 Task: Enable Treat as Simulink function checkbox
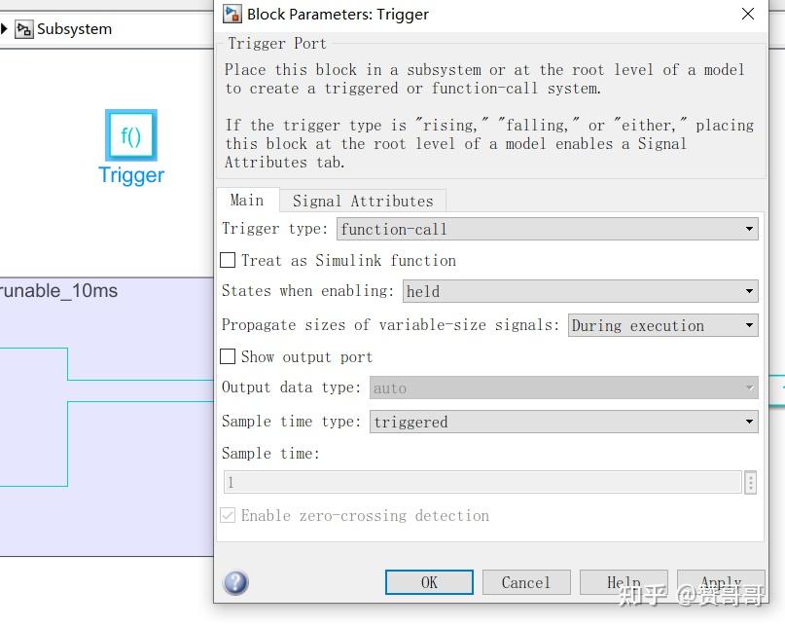click(x=228, y=260)
